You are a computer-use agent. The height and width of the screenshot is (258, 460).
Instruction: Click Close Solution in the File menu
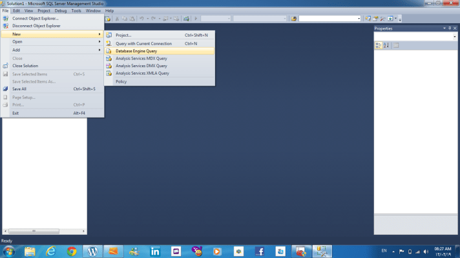coord(25,66)
